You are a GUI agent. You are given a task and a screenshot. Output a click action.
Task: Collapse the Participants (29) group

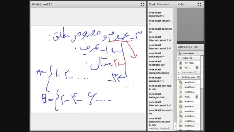click(x=179, y=77)
